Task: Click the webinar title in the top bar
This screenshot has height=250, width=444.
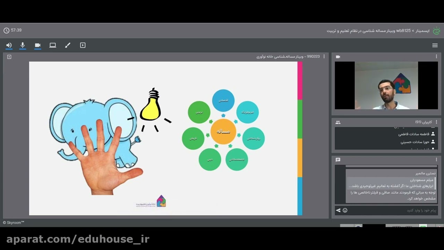Action: pos(378,31)
